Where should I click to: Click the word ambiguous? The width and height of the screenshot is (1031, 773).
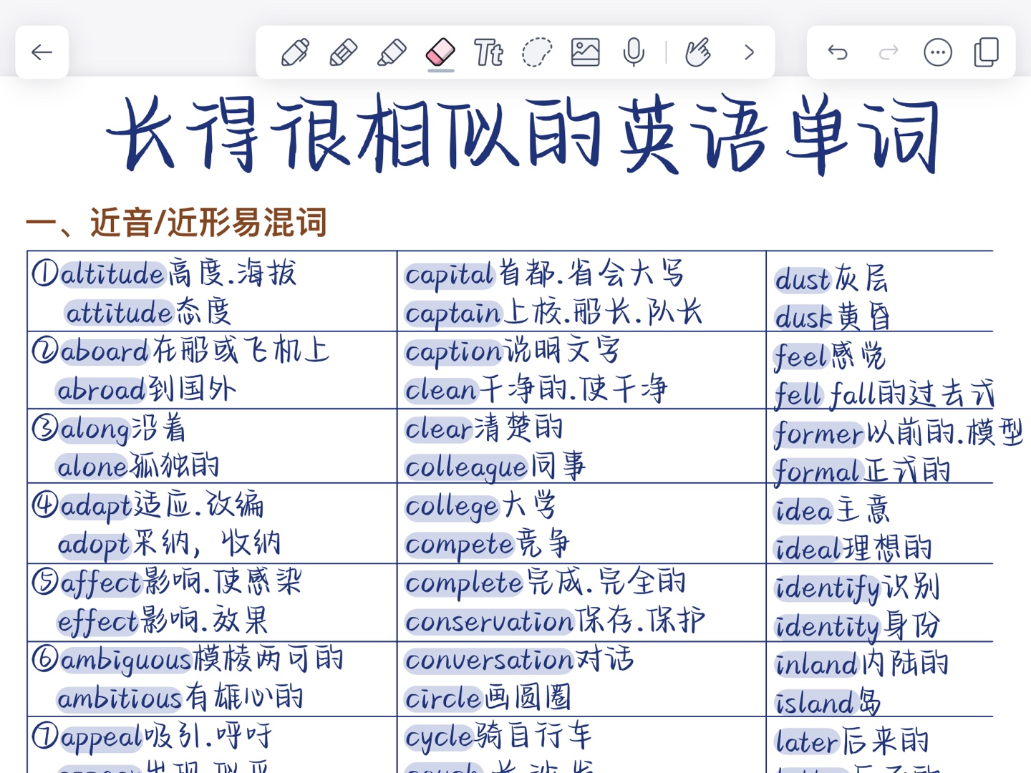125,661
